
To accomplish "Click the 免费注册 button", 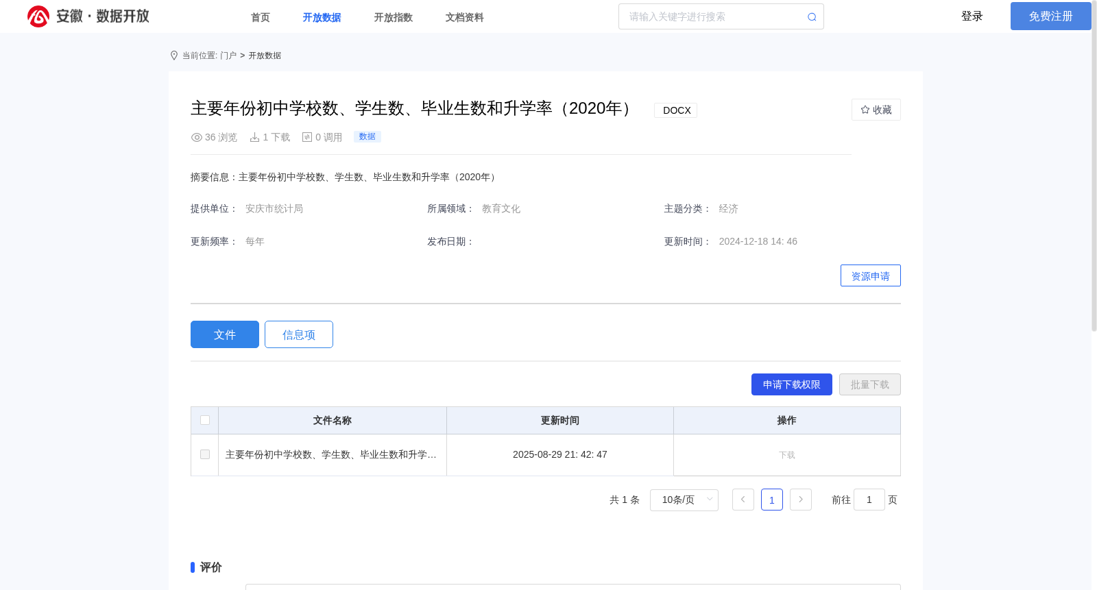I will (x=1051, y=16).
